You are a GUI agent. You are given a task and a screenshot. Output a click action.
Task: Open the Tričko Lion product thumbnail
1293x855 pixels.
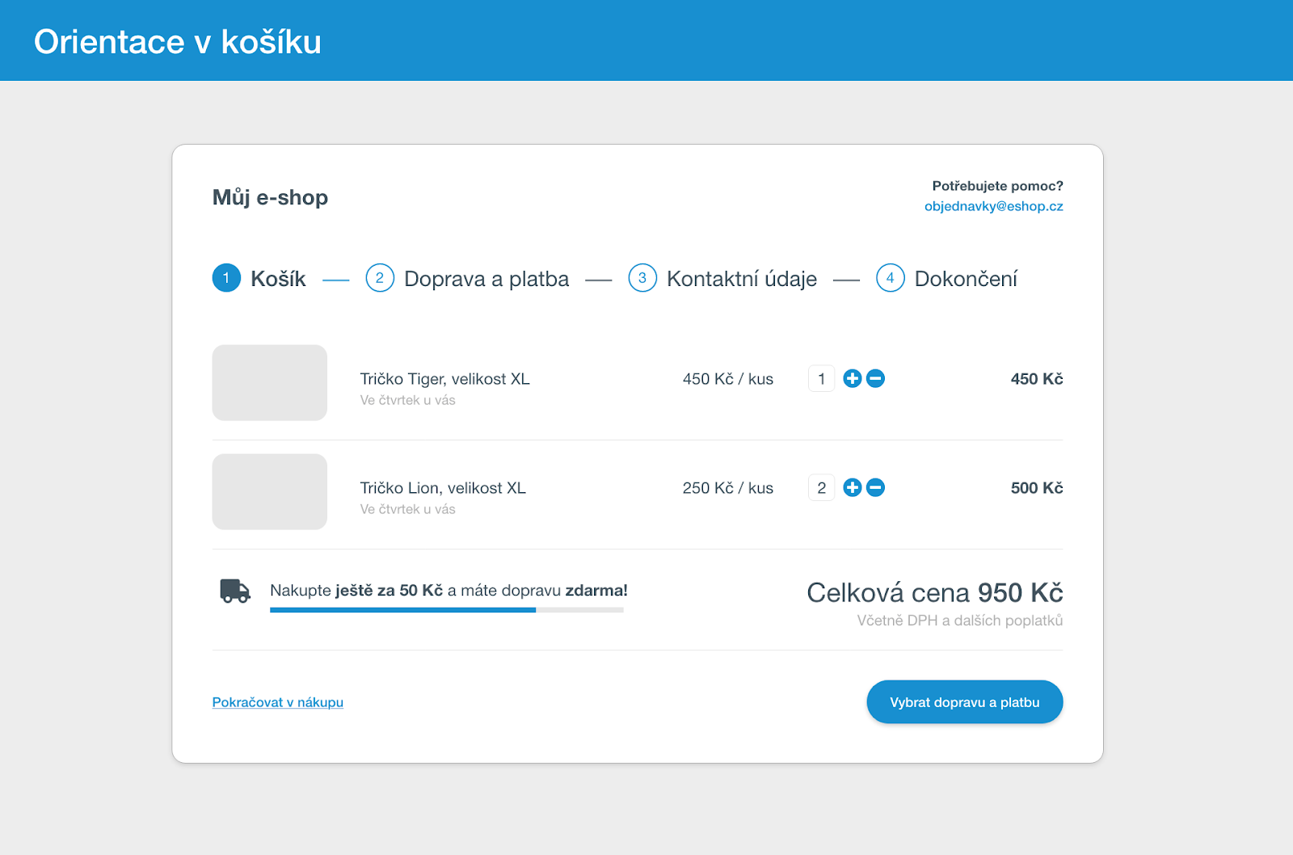pos(270,491)
